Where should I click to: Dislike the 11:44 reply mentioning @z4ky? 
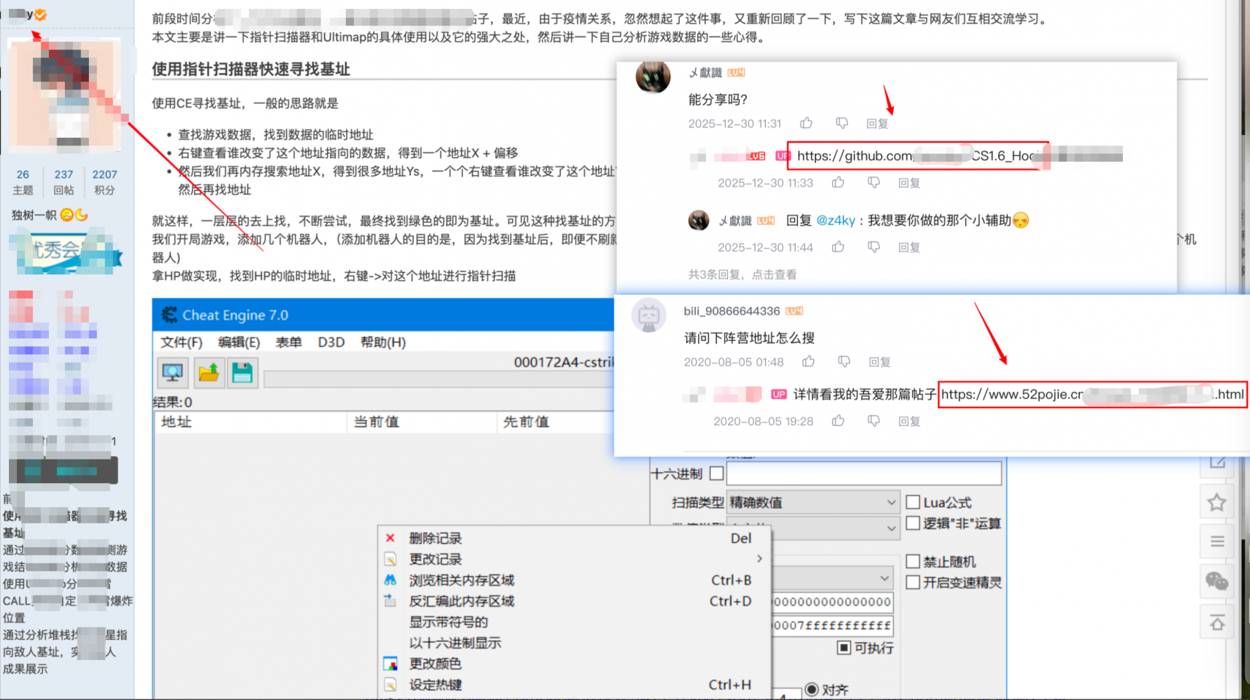tap(874, 247)
